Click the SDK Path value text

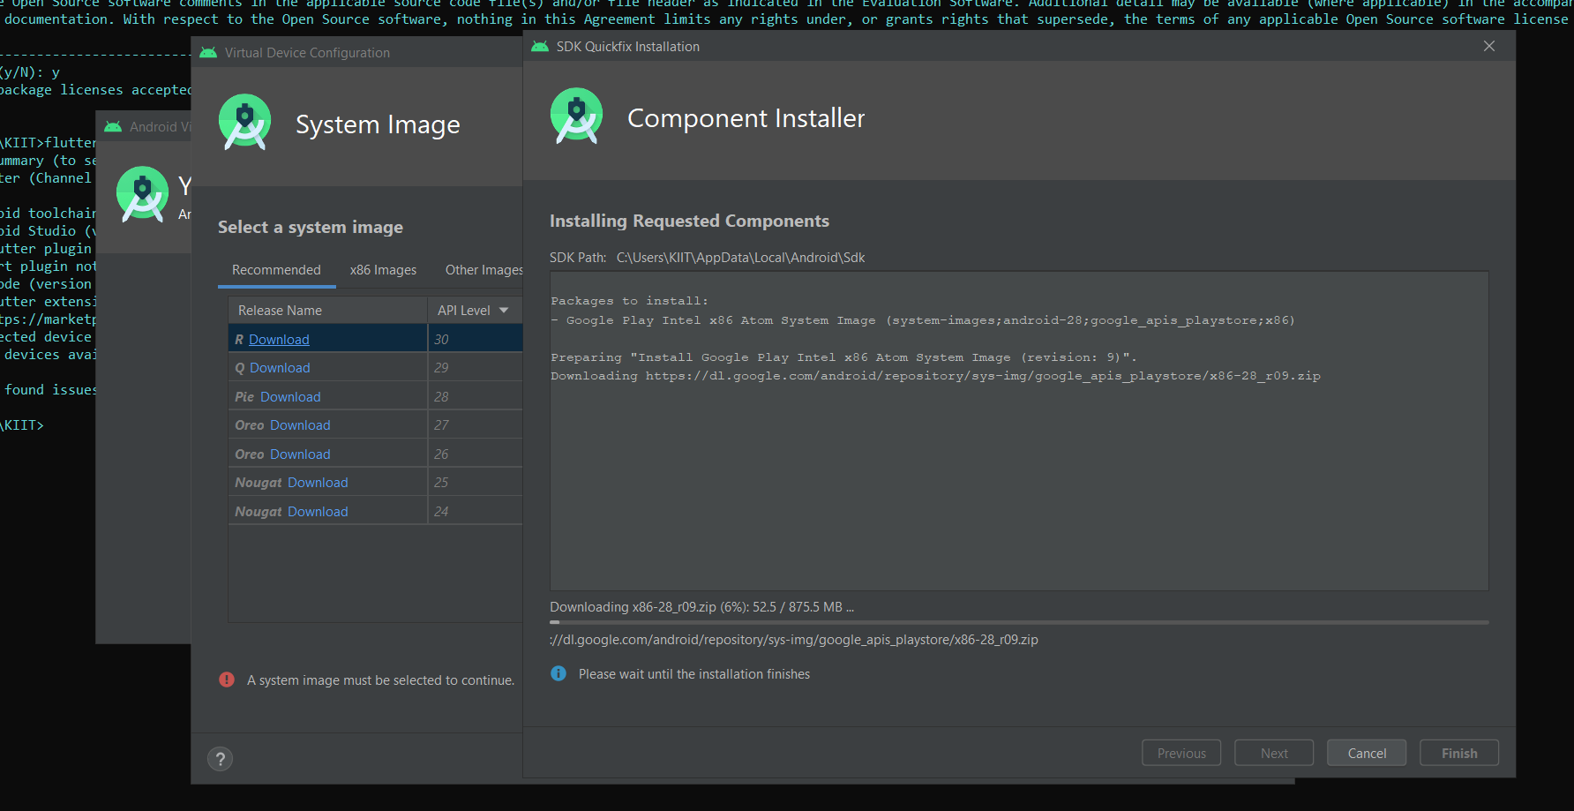coord(740,258)
